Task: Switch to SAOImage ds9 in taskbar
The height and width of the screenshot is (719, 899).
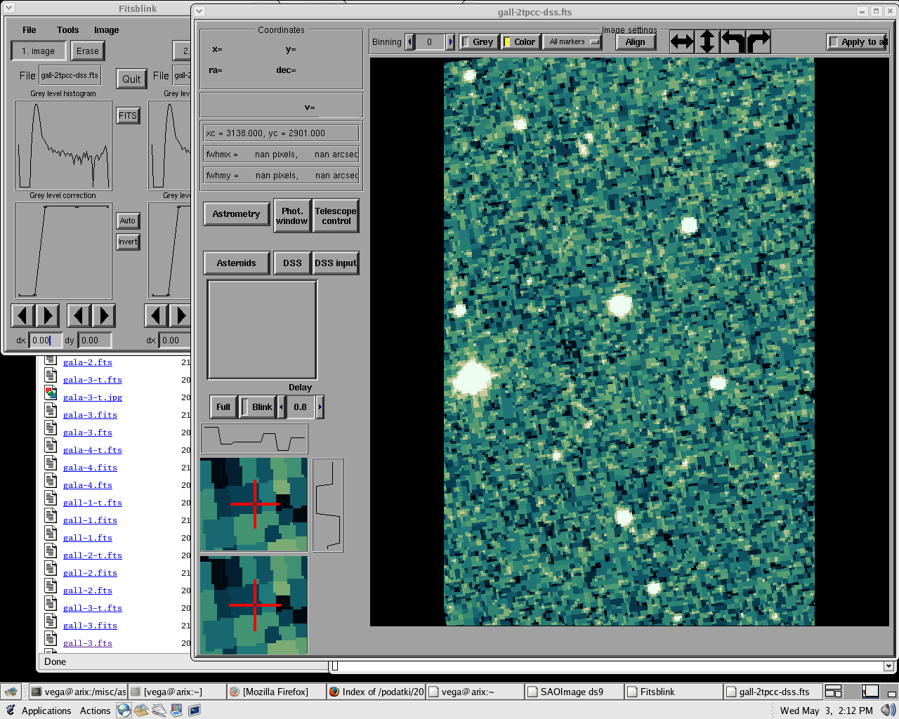Action: coord(574,692)
